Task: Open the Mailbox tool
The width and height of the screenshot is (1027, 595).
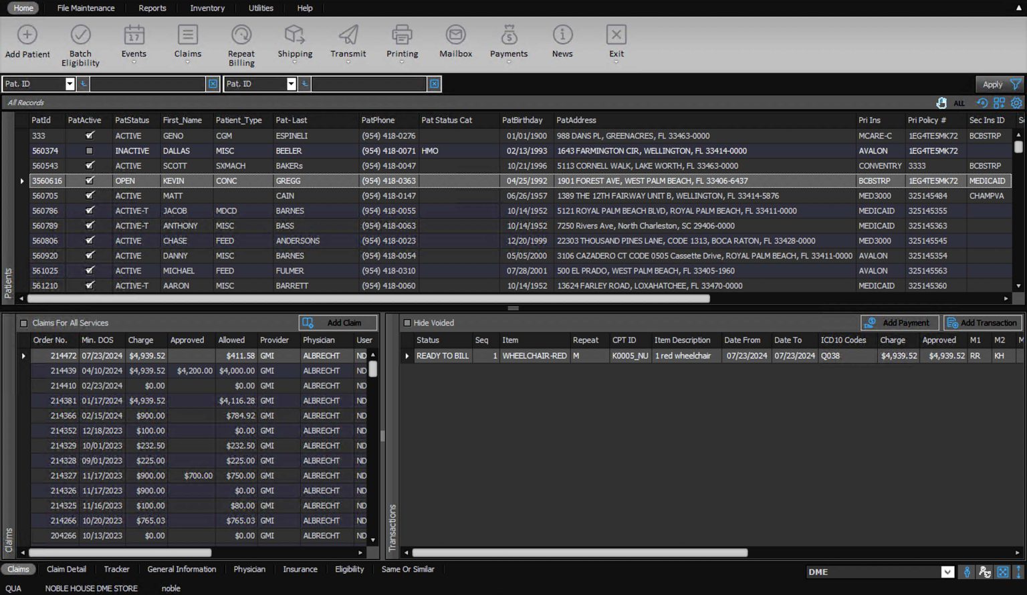Action: (455, 40)
